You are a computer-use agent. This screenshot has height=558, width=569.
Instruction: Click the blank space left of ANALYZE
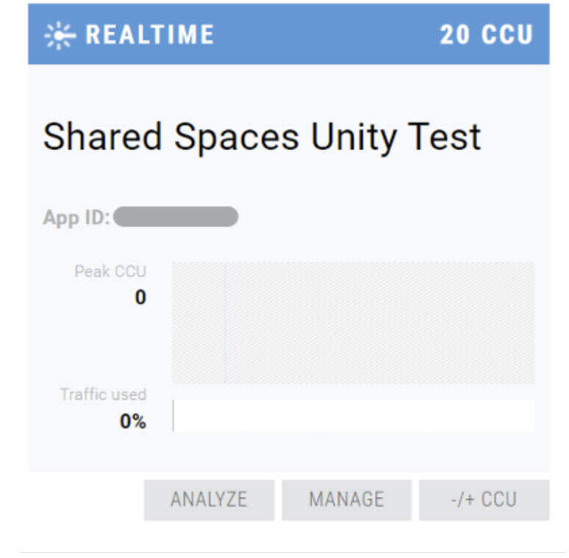coord(81,500)
